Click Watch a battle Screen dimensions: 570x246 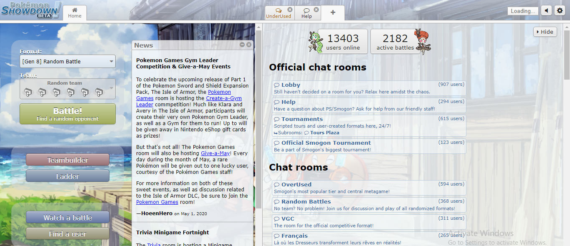68,218
